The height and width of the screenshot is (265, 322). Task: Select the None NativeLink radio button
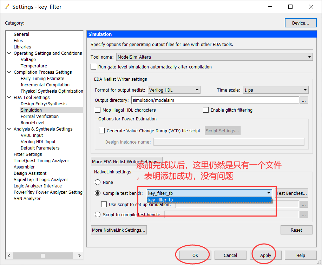pyautogui.click(x=98, y=182)
